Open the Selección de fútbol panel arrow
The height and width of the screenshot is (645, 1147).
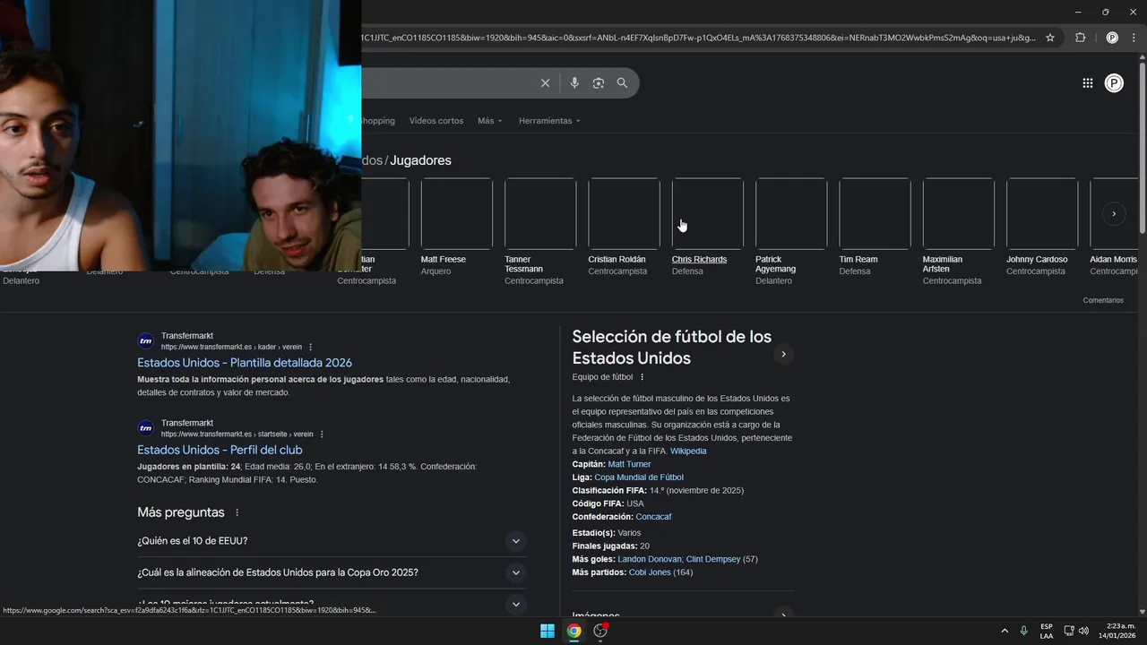coord(783,355)
